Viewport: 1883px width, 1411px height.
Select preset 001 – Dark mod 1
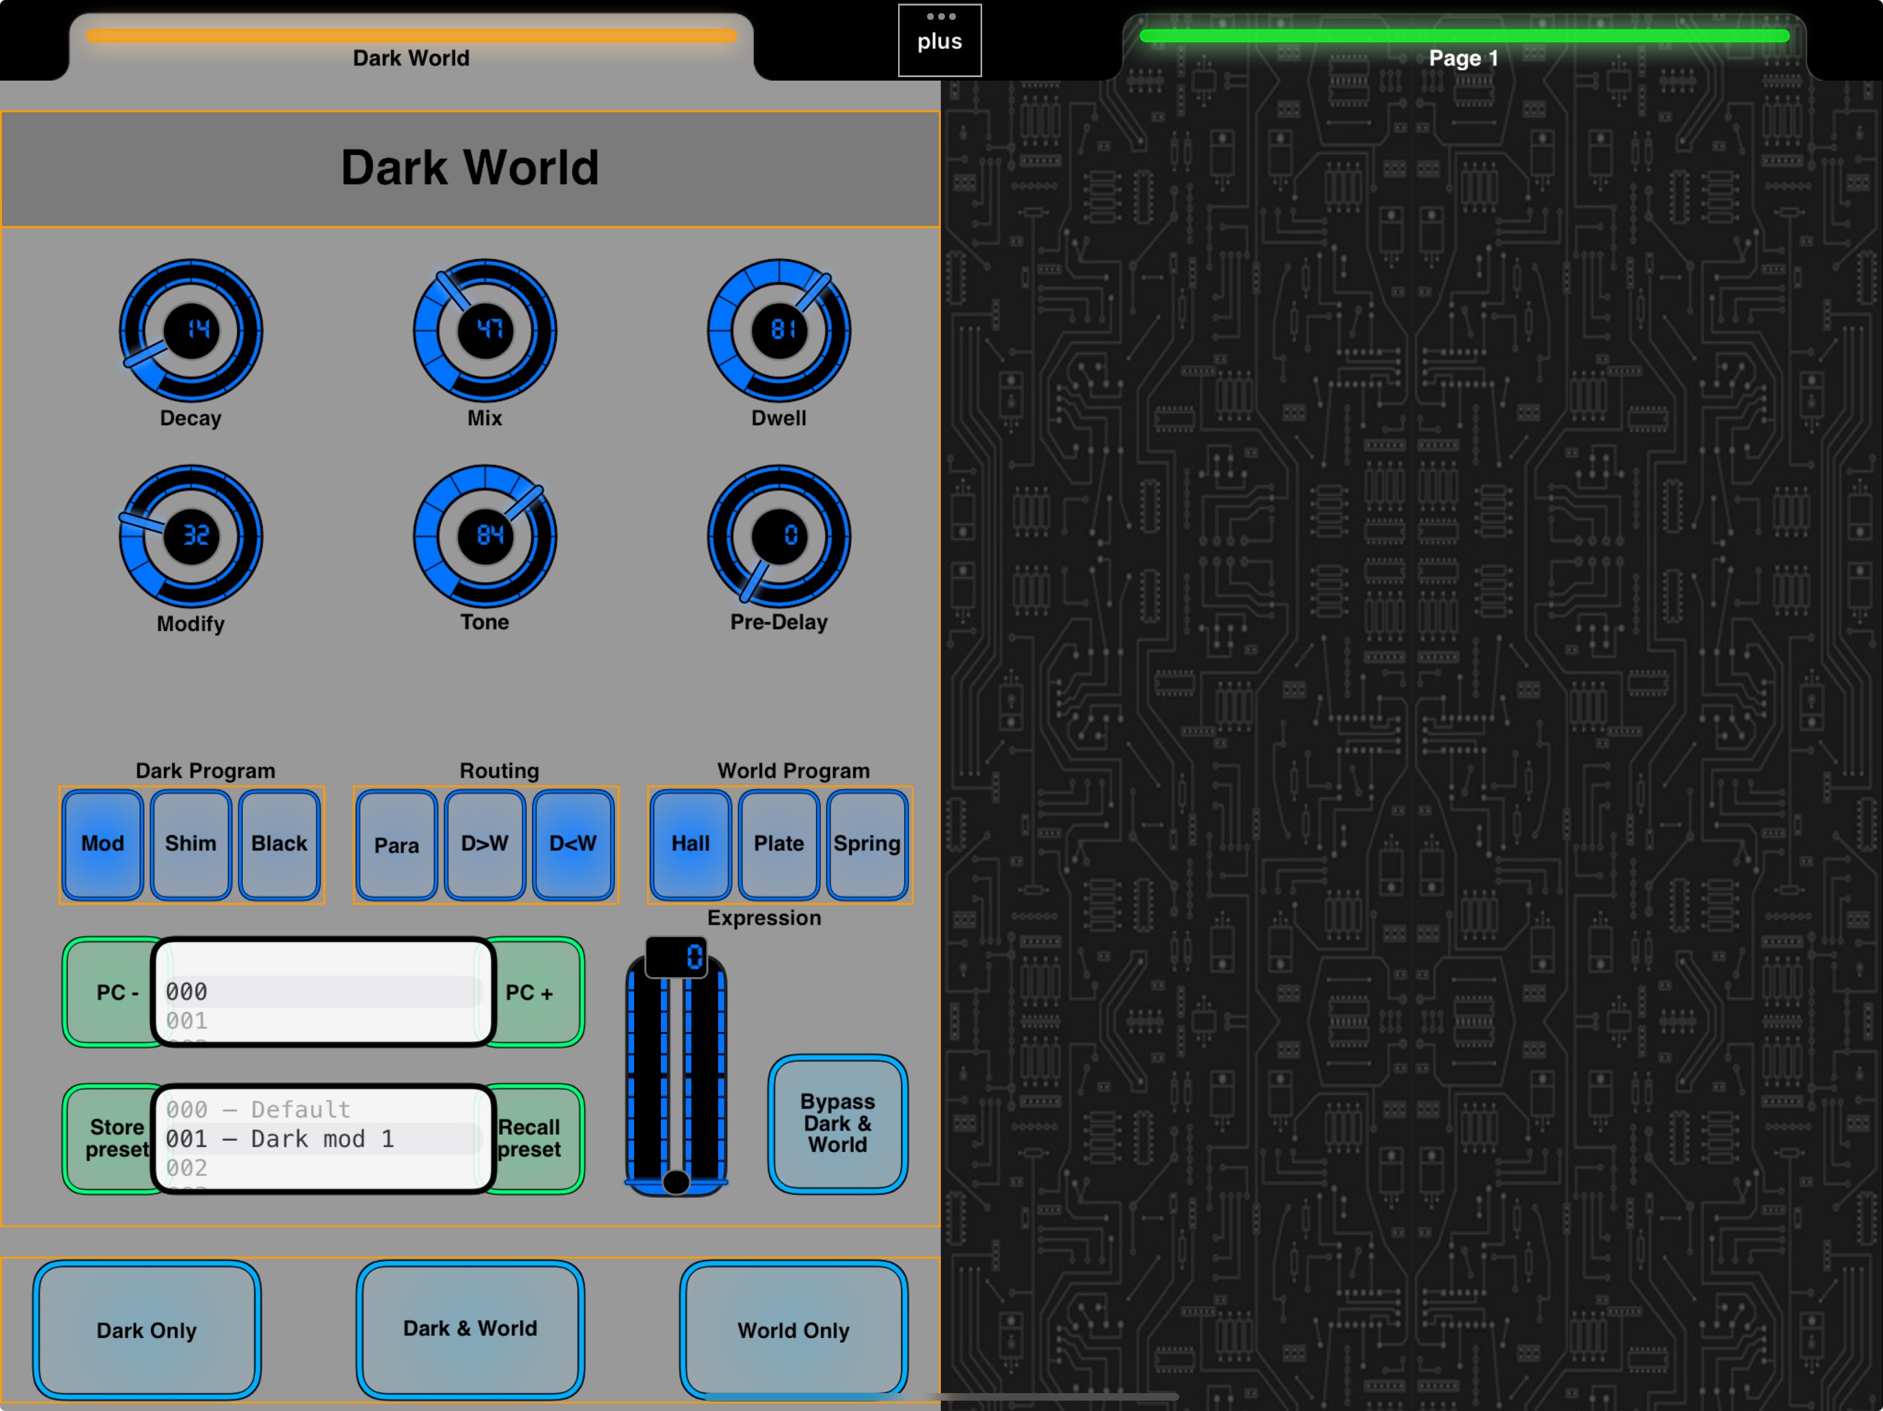coord(323,1139)
